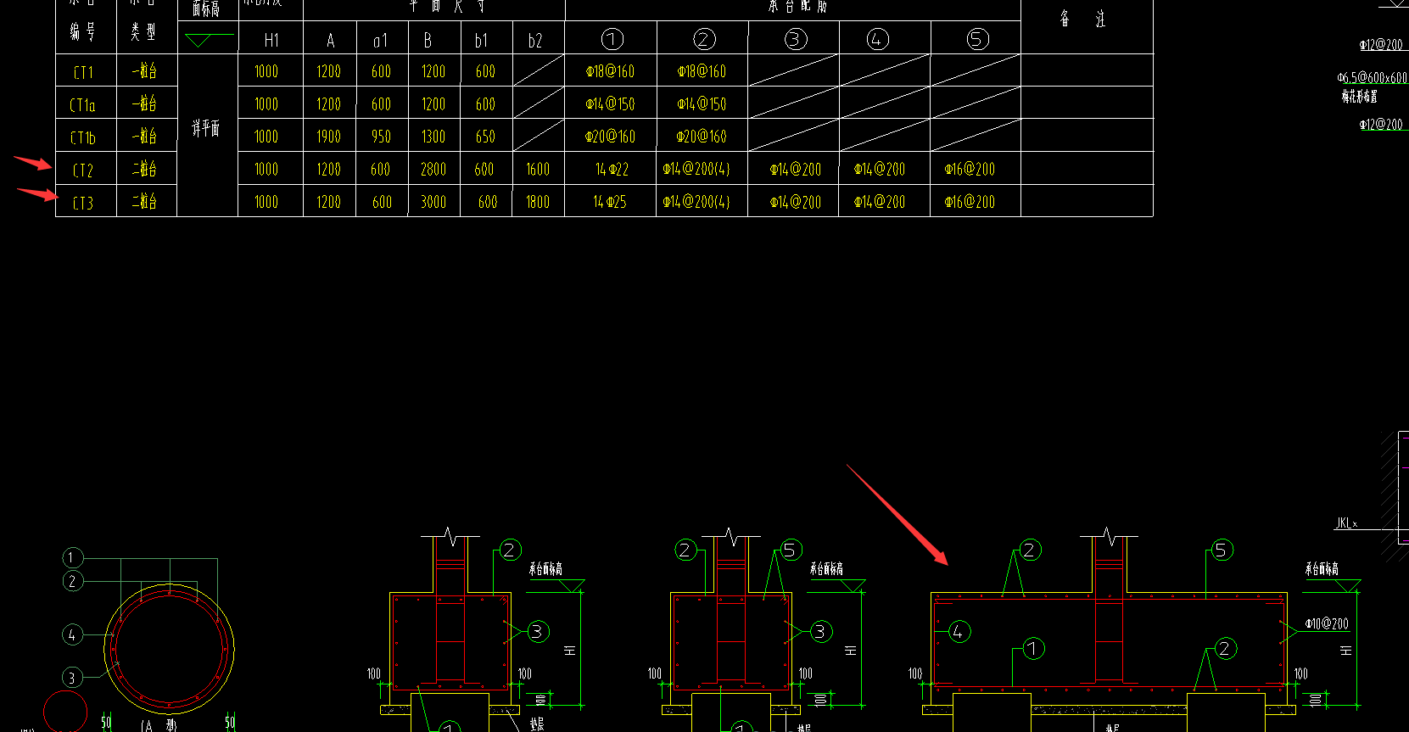Screen dimensions: 1409x732
Task: Click callout ① on the circular pile plan
Action: (73, 557)
